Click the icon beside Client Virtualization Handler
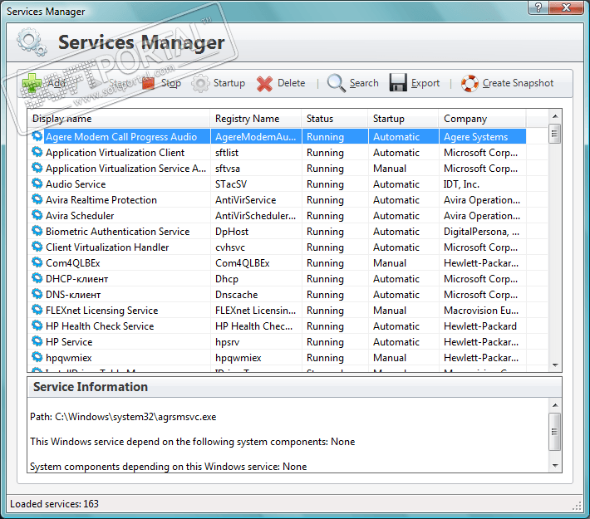The width and height of the screenshot is (590, 519). click(x=37, y=247)
